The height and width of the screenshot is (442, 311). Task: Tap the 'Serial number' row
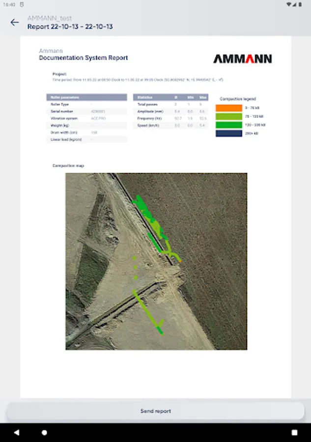tap(86, 111)
